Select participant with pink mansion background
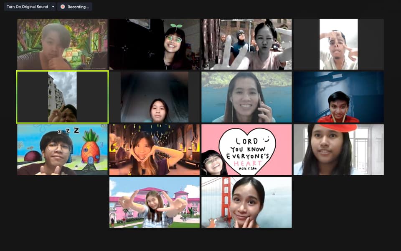 (x=155, y=202)
